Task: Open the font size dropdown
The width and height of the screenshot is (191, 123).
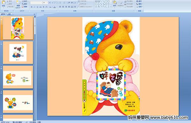Action: pyautogui.click(x=47, y=3)
